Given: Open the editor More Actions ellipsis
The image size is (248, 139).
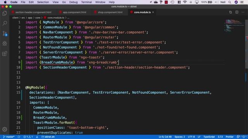Looking at the screenshot, I should pyautogui.click(x=243, y=12).
